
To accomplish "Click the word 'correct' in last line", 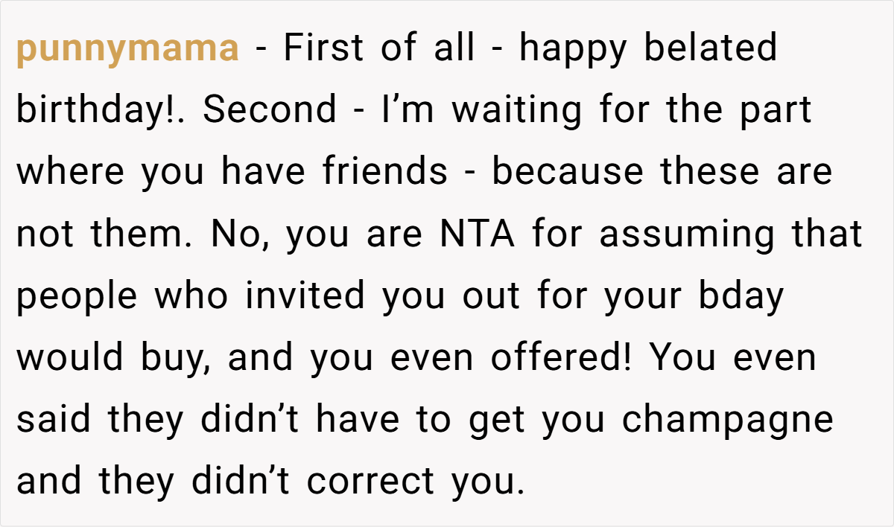I will 371,482.
